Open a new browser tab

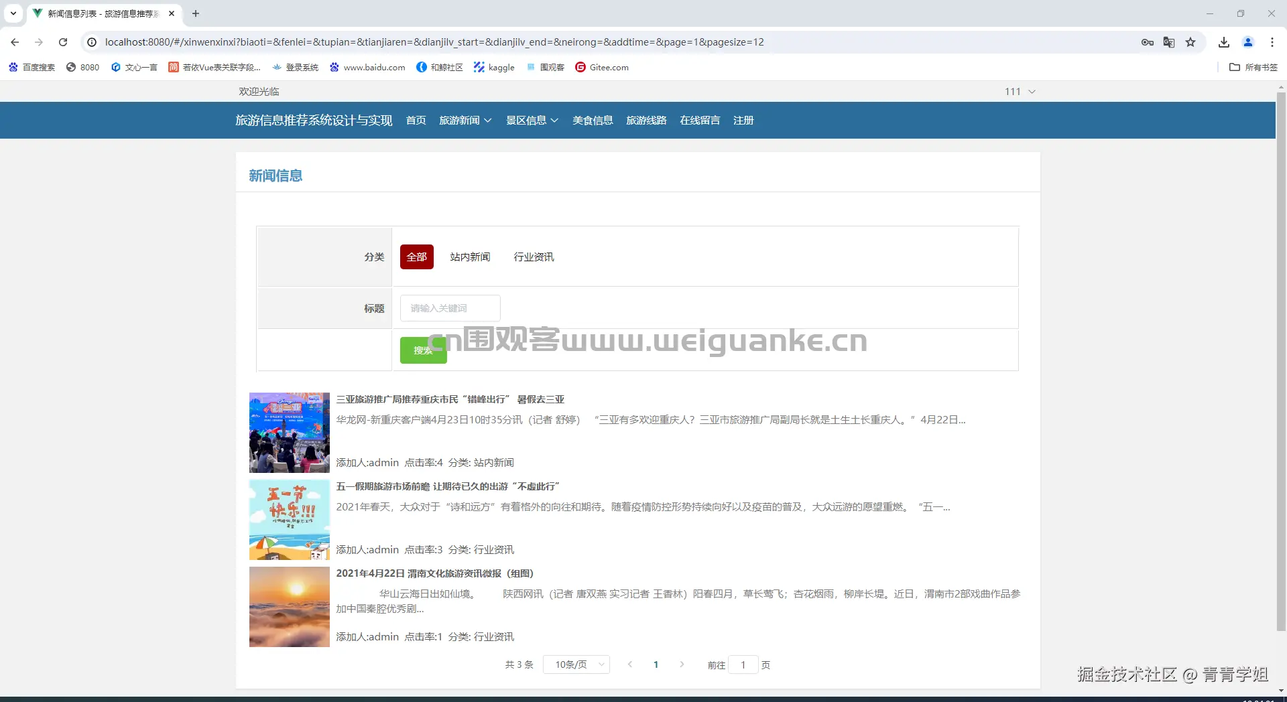tap(196, 13)
